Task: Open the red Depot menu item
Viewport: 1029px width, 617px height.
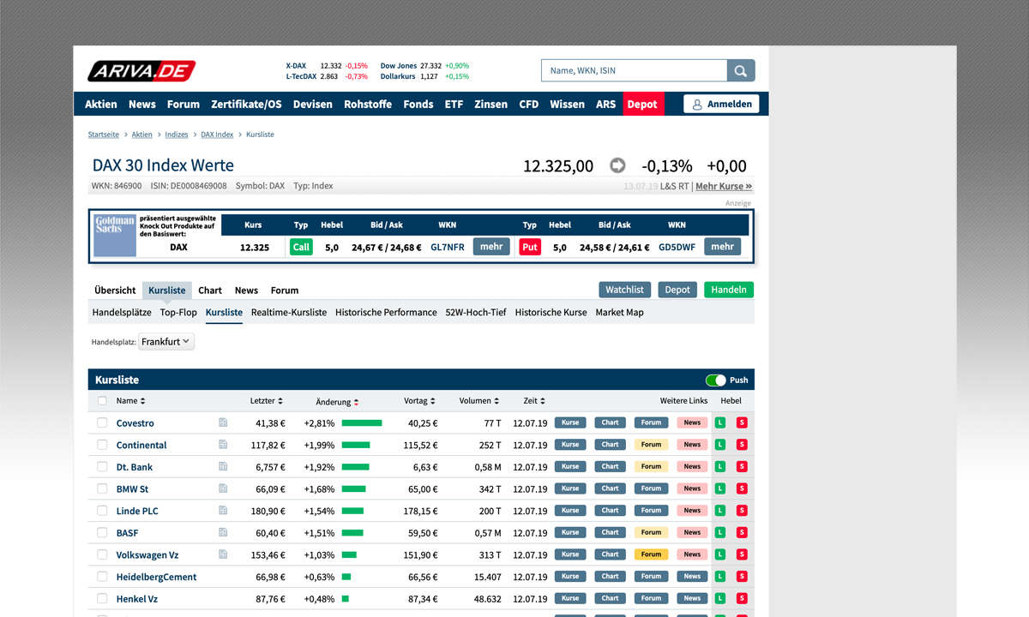Action: tap(642, 104)
